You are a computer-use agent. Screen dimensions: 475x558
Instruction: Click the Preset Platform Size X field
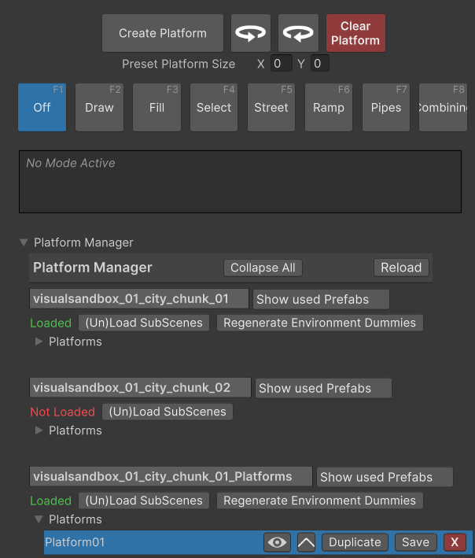[x=281, y=64]
